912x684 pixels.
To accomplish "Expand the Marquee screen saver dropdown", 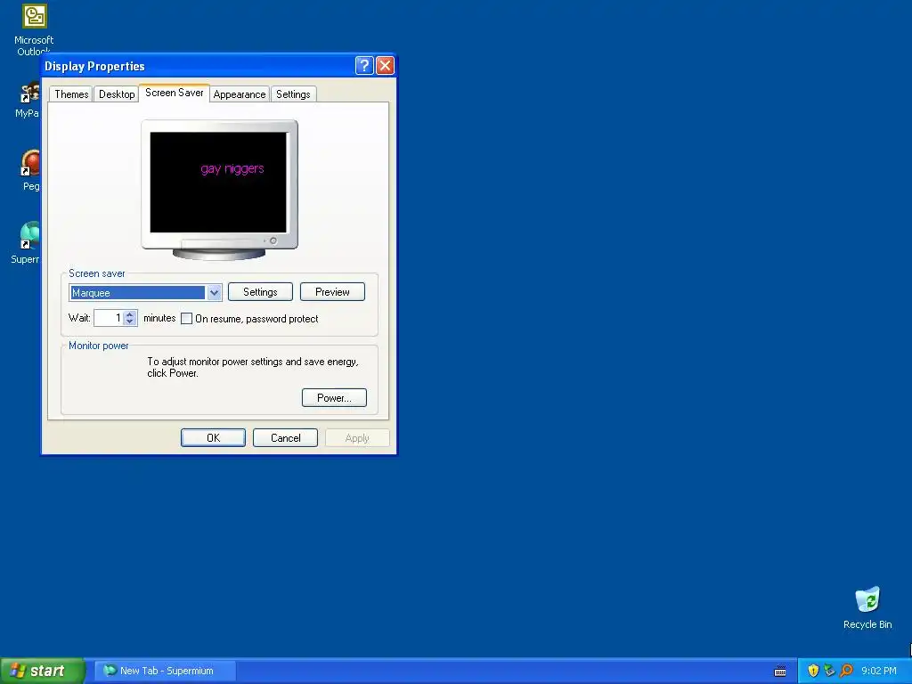I will pos(214,292).
